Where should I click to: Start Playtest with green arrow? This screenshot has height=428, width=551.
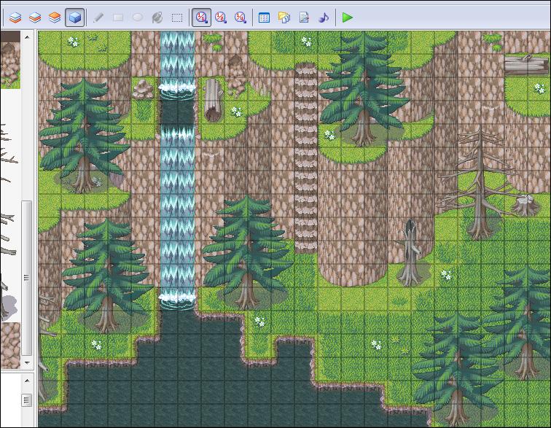tap(347, 17)
